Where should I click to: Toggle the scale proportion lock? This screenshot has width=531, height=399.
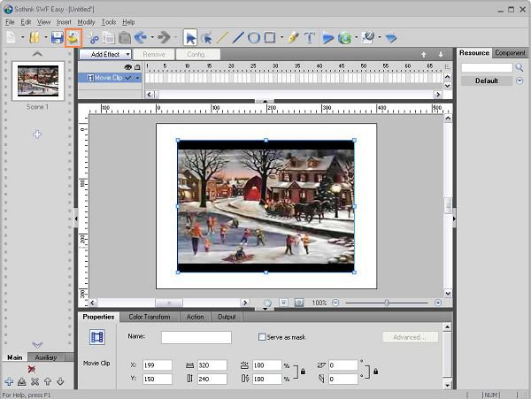click(303, 372)
